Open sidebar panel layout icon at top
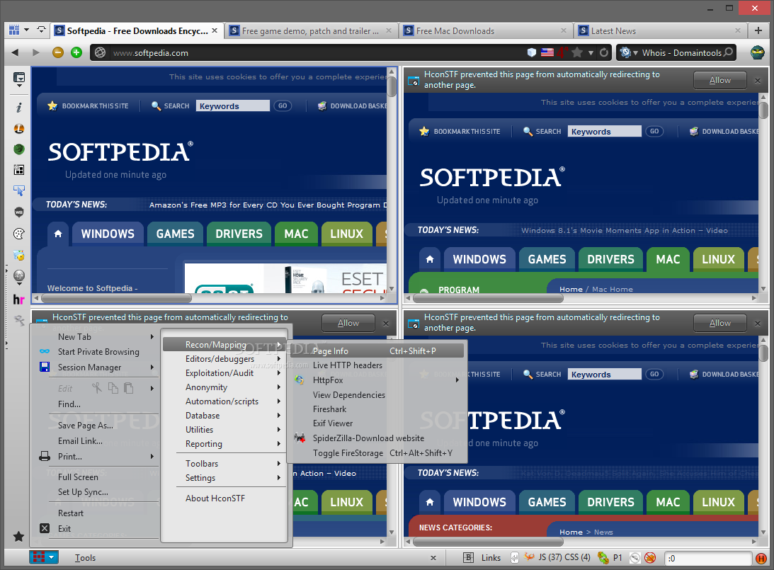774x570 pixels. coord(18,78)
